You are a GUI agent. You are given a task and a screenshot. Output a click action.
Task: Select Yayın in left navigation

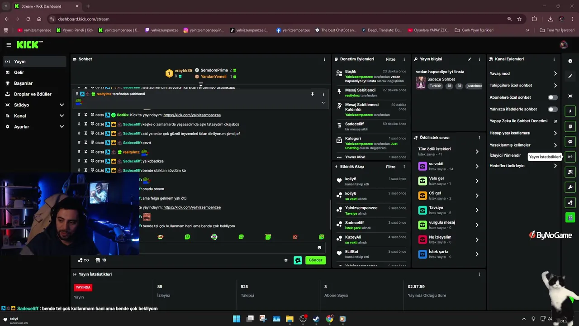tap(34, 62)
